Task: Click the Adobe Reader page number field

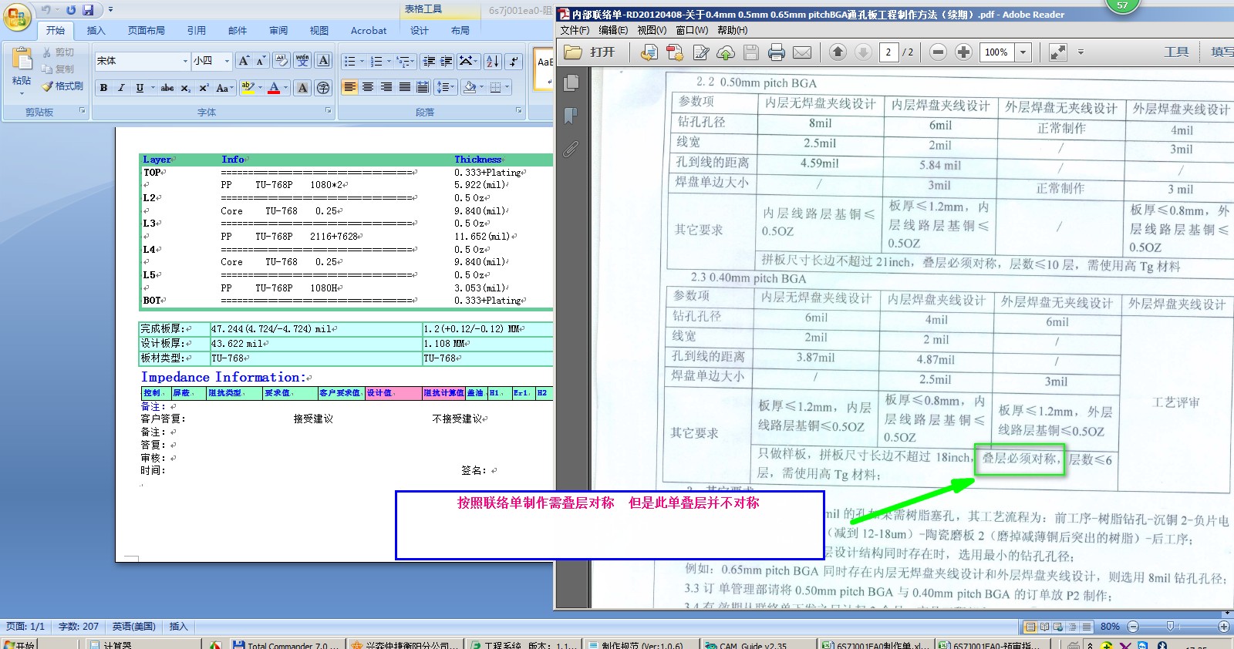Action: [x=888, y=52]
